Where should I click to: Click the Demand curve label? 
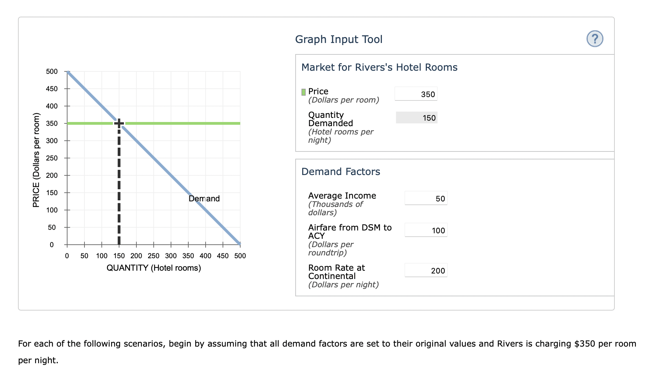[204, 199]
